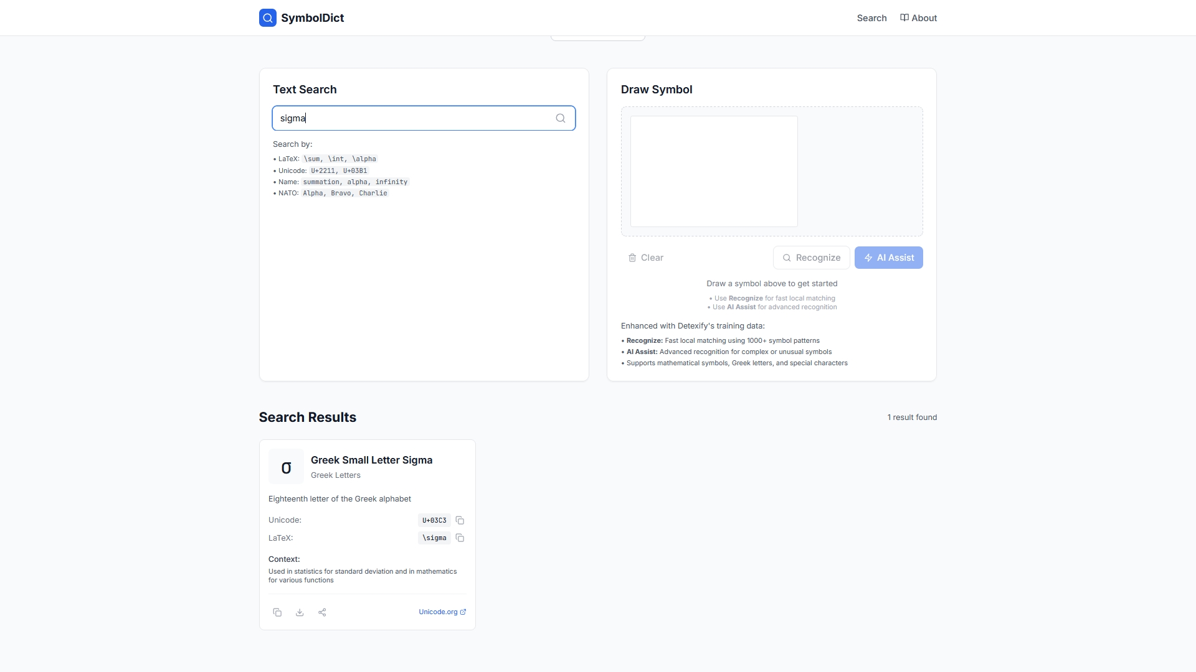Click the copy symbol icon in card footer
The height and width of the screenshot is (672, 1196).
pyautogui.click(x=277, y=612)
